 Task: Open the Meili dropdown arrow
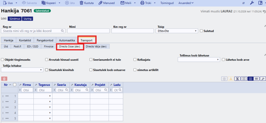(x=135, y=3)
